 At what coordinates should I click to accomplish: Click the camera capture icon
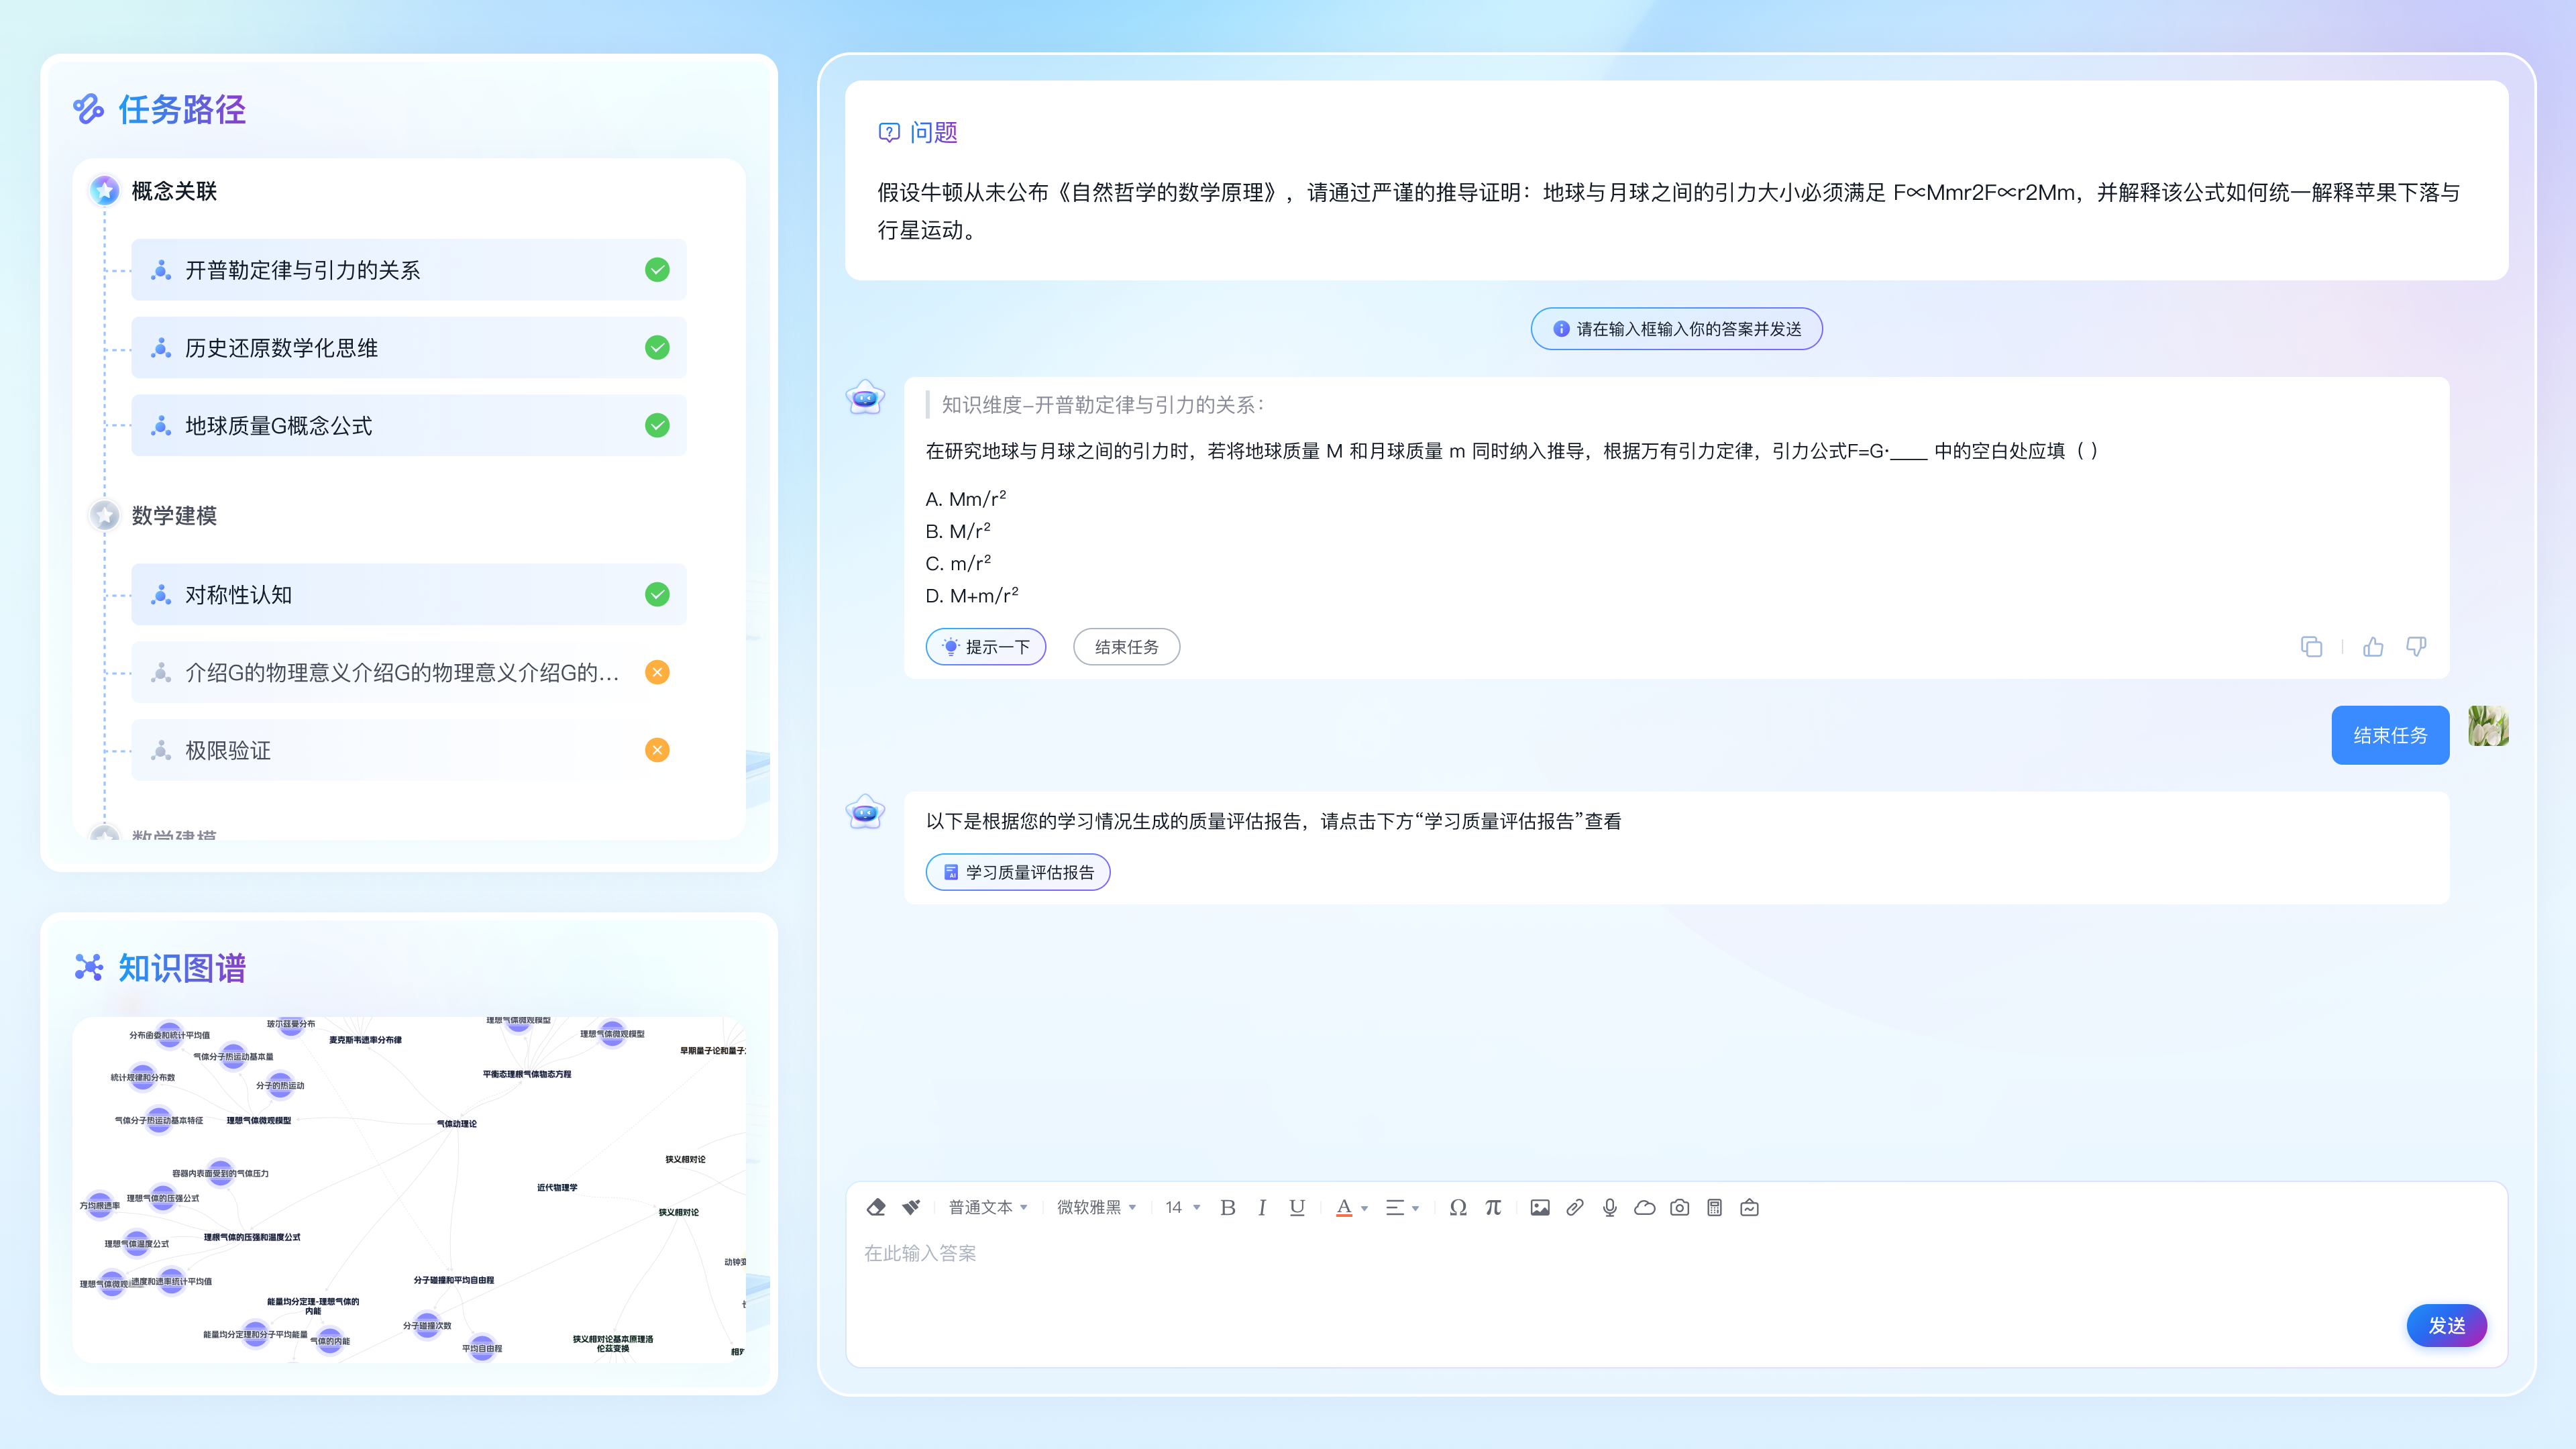(x=1680, y=1207)
